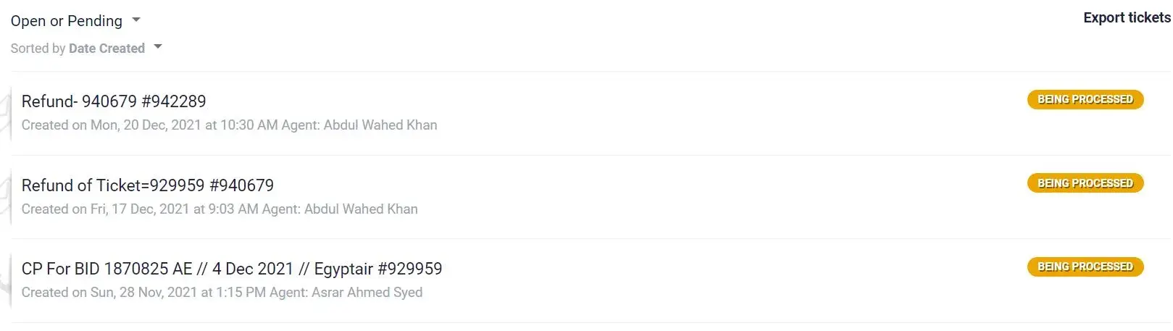This screenshot has height=331, width=1173.
Task: Open ticket Refund- 940679 #942289
Action: 114,101
